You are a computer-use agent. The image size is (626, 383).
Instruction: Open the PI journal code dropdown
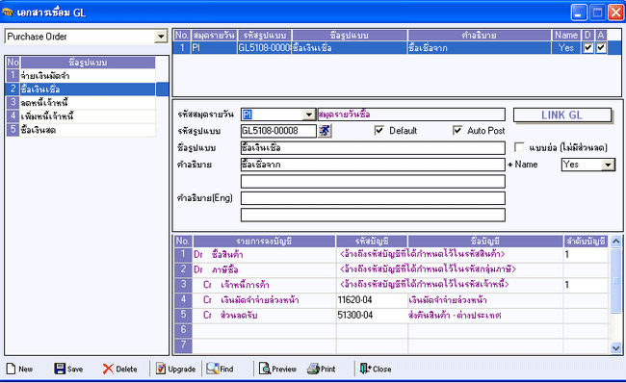308,115
